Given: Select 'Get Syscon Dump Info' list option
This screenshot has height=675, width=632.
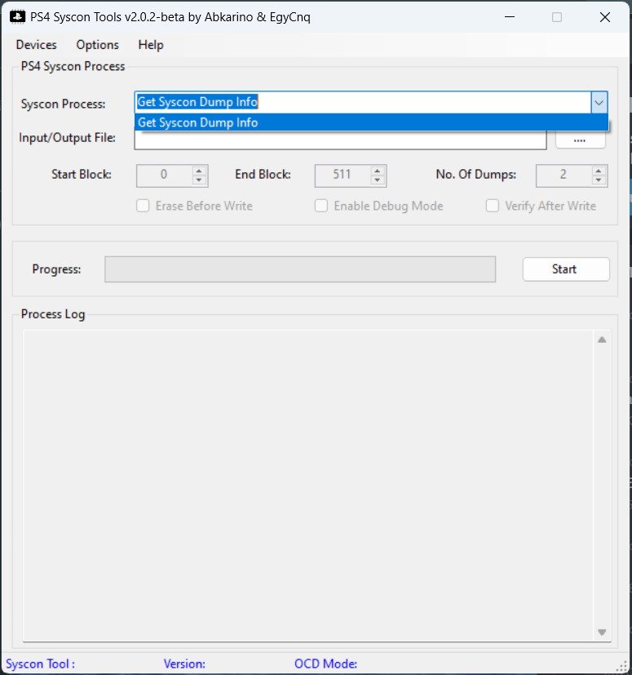Looking at the screenshot, I should (371, 122).
